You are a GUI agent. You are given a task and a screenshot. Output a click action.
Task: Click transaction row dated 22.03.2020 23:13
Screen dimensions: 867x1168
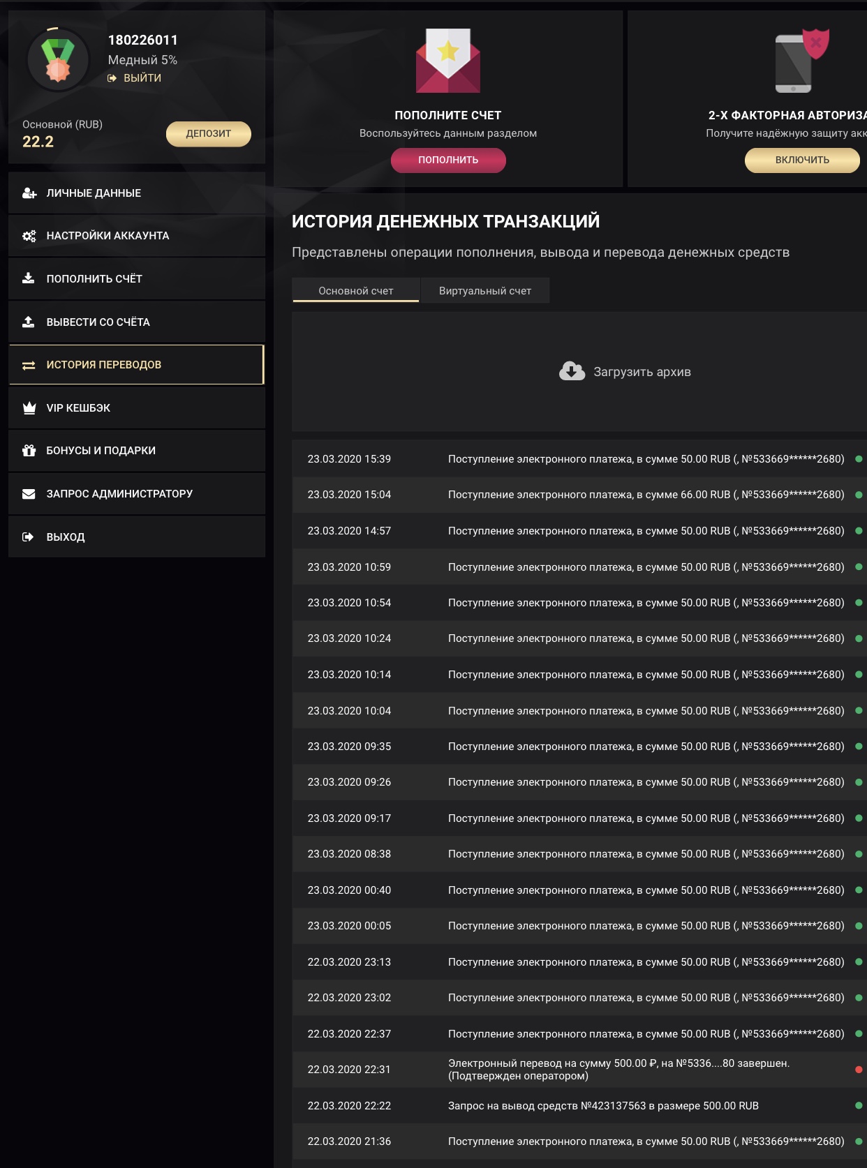tap(579, 962)
